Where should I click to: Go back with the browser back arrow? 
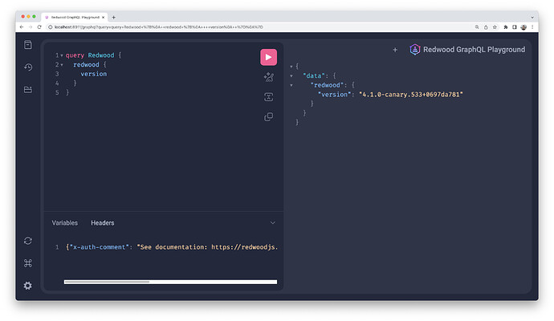coord(22,26)
